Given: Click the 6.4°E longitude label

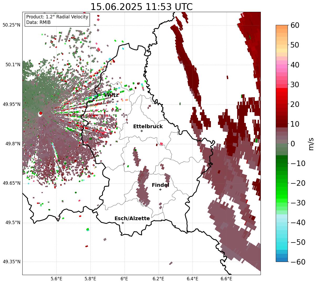Looking at the screenshot, I should 192,279.
